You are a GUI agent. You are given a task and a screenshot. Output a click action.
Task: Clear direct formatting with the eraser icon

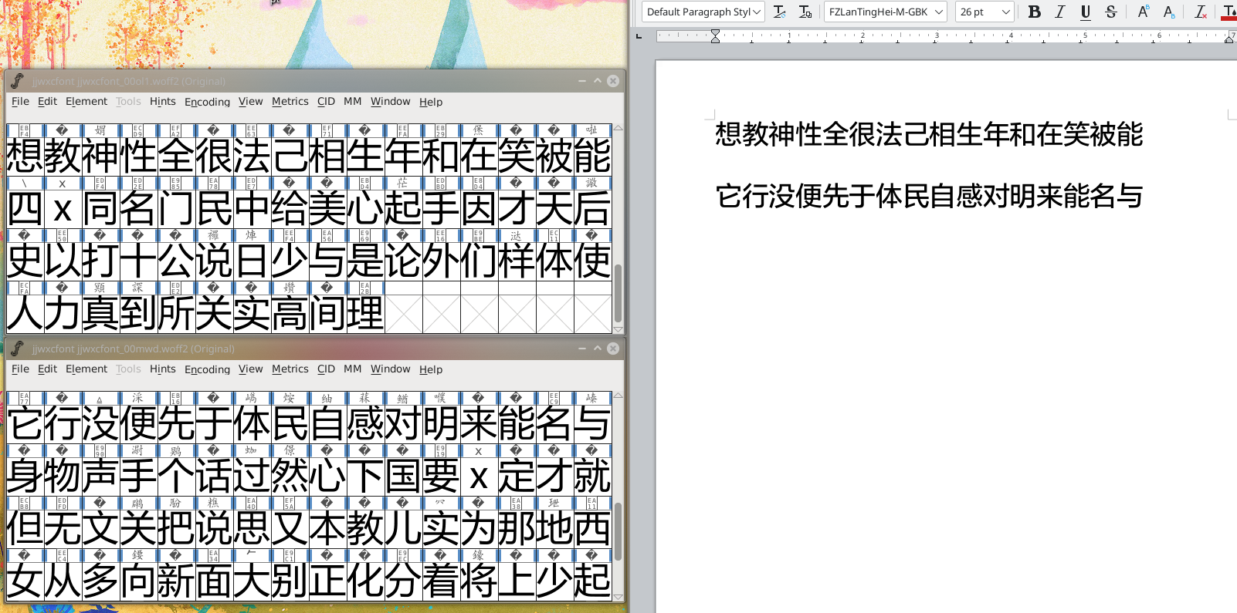[1200, 12]
